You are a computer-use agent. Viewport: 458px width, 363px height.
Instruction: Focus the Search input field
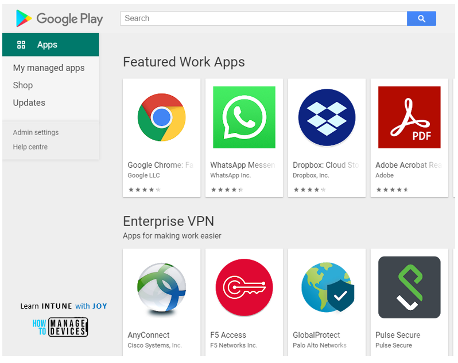click(x=263, y=19)
